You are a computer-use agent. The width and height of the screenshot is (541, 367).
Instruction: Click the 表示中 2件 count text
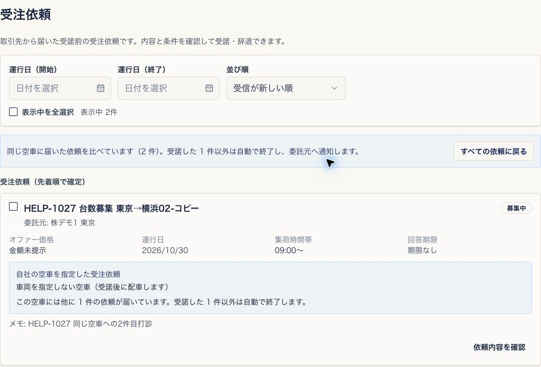pyautogui.click(x=99, y=112)
